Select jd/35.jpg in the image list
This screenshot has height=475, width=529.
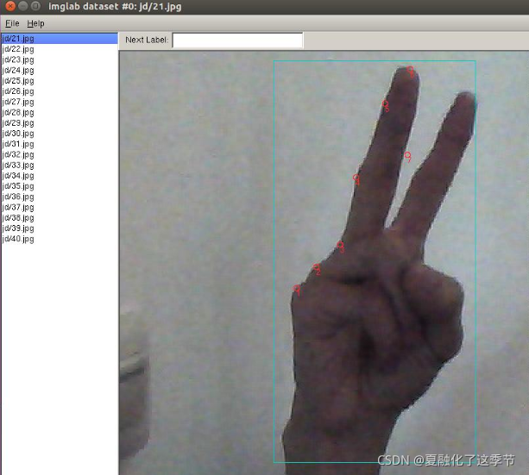click(x=60, y=185)
